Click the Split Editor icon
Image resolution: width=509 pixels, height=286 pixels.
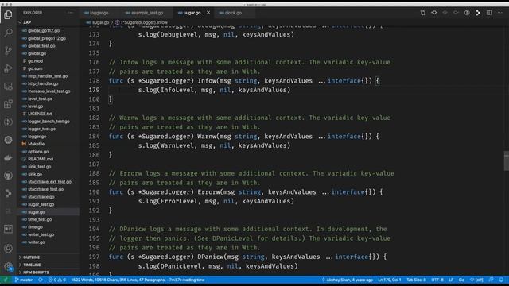(489, 13)
